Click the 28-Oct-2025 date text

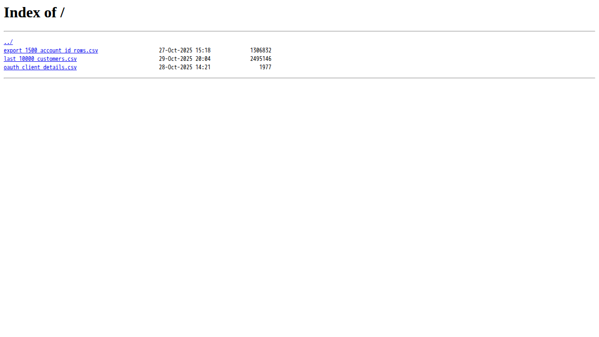pyautogui.click(x=175, y=67)
